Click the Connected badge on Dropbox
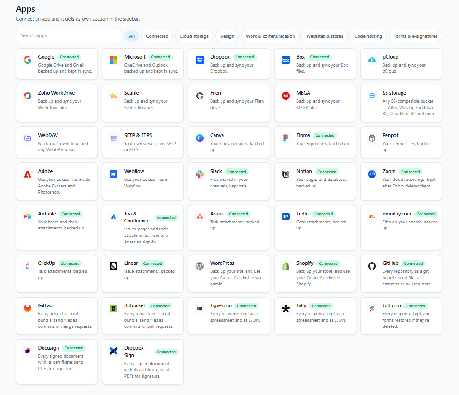The width and height of the screenshot is (459, 395). (245, 57)
